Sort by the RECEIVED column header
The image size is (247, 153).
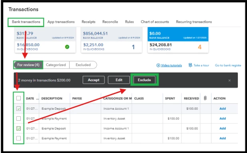click(x=191, y=98)
